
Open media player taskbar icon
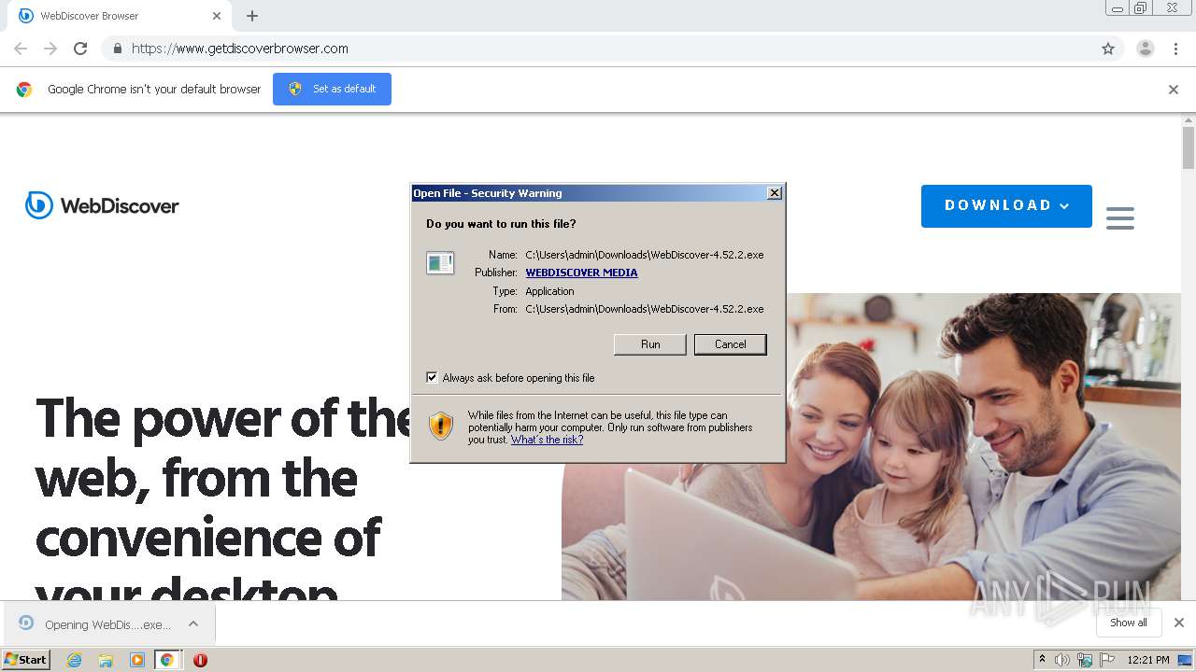click(137, 660)
